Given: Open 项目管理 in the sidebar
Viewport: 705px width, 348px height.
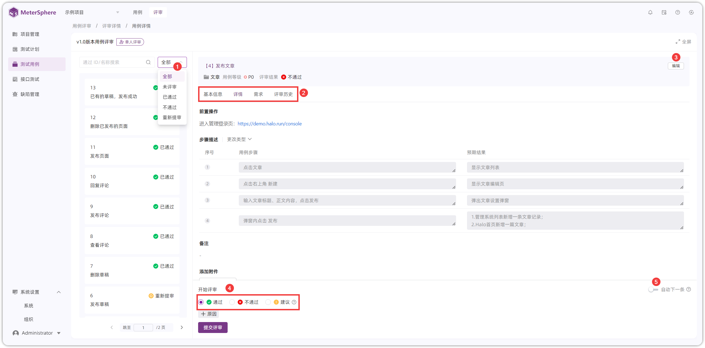Looking at the screenshot, I should [30, 34].
